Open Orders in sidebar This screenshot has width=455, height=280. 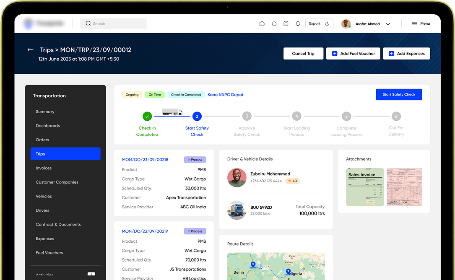(42, 140)
